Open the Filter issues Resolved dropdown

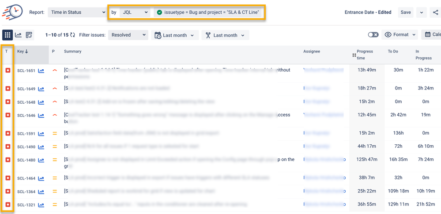pyautogui.click(x=128, y=35)
